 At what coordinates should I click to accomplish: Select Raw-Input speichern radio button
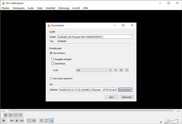coord(51,78)
